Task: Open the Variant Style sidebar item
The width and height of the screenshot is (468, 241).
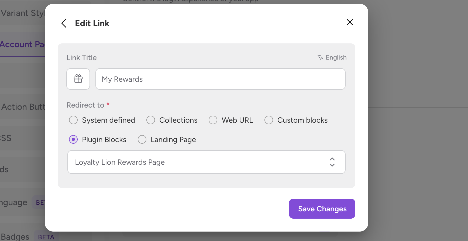Action: (22, 13)
